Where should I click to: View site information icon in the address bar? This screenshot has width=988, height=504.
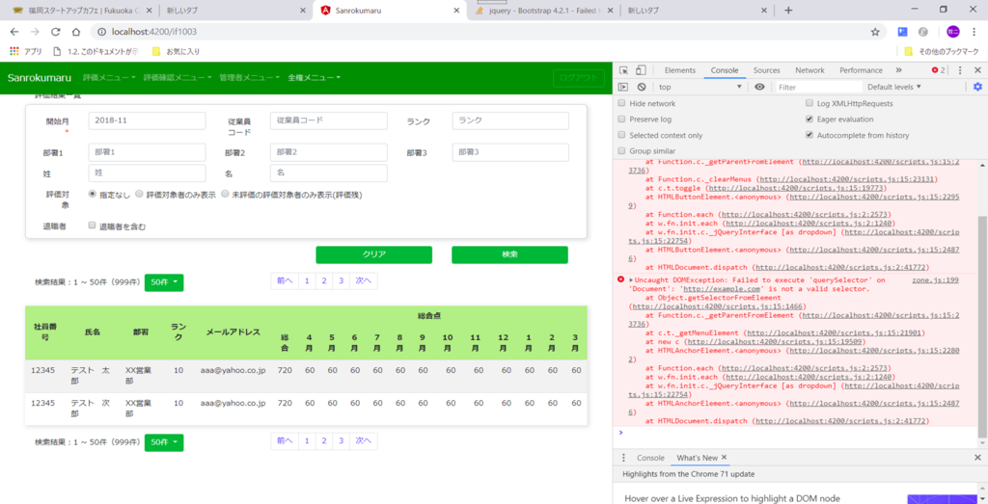[x=102, y=32]
